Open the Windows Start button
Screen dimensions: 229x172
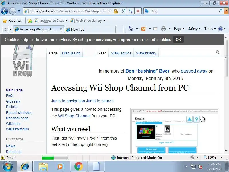point(7,166)
